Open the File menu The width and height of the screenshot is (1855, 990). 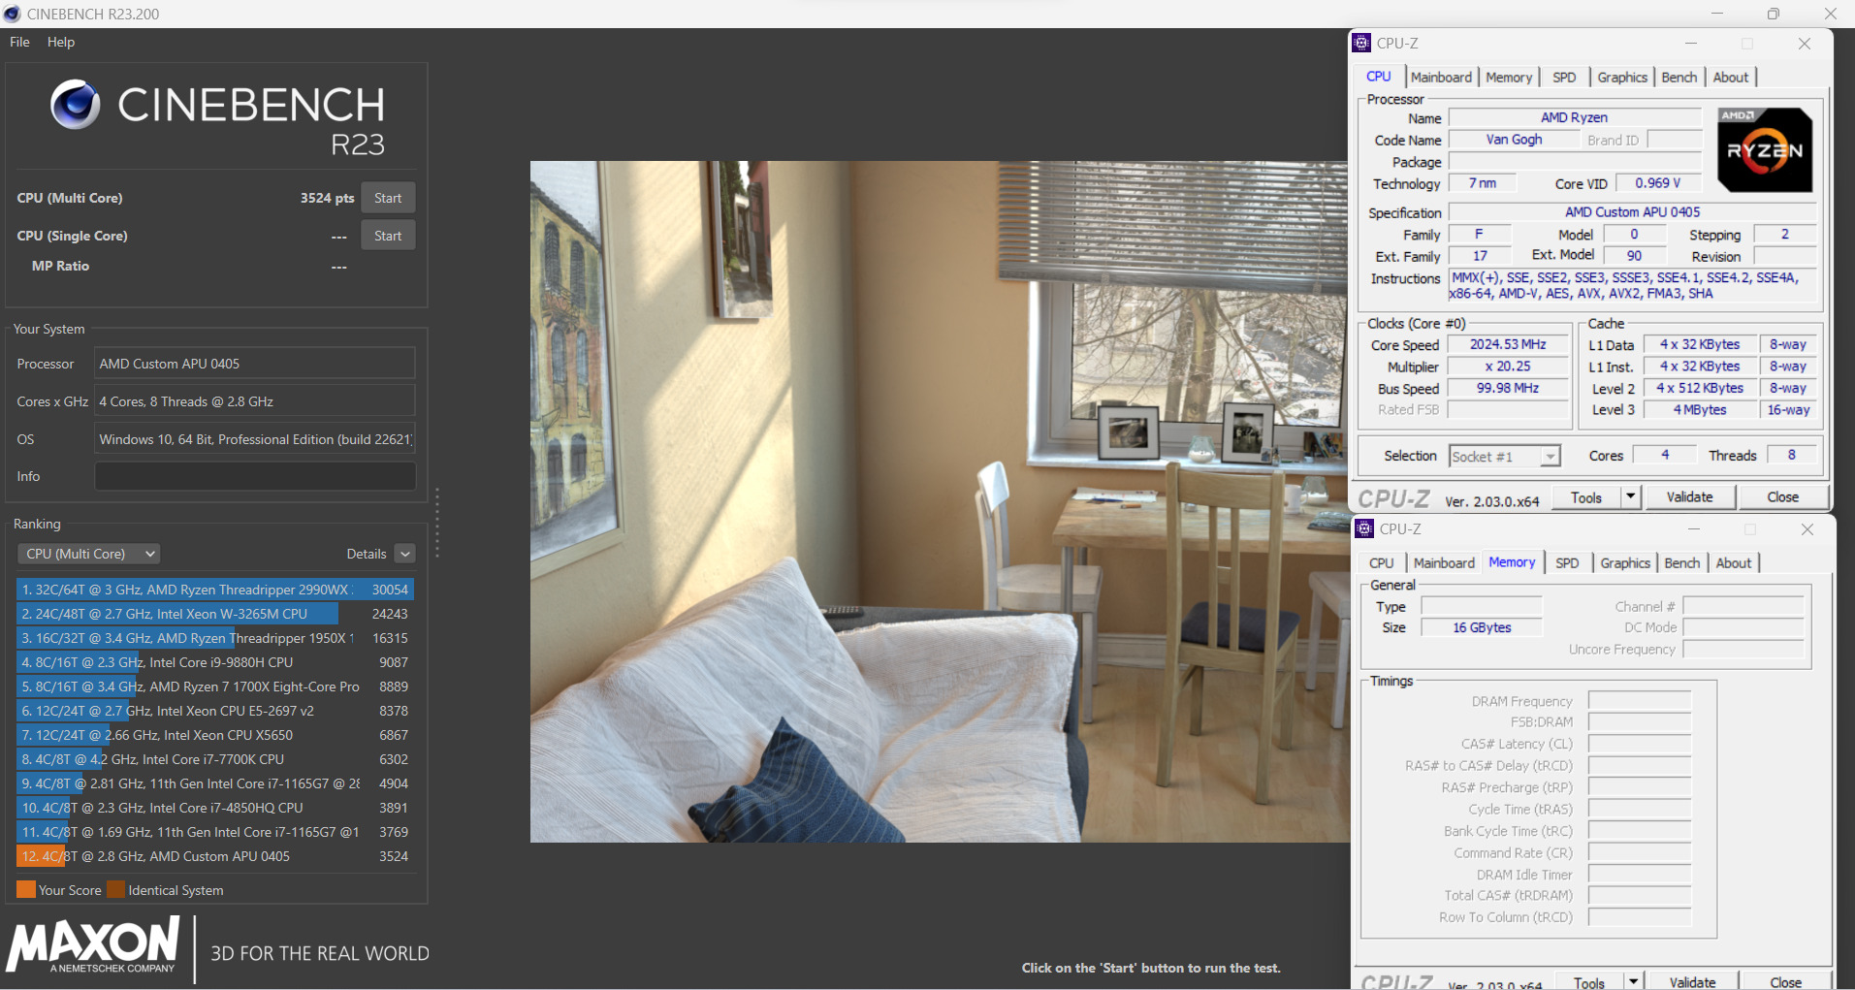click(19, 42)
